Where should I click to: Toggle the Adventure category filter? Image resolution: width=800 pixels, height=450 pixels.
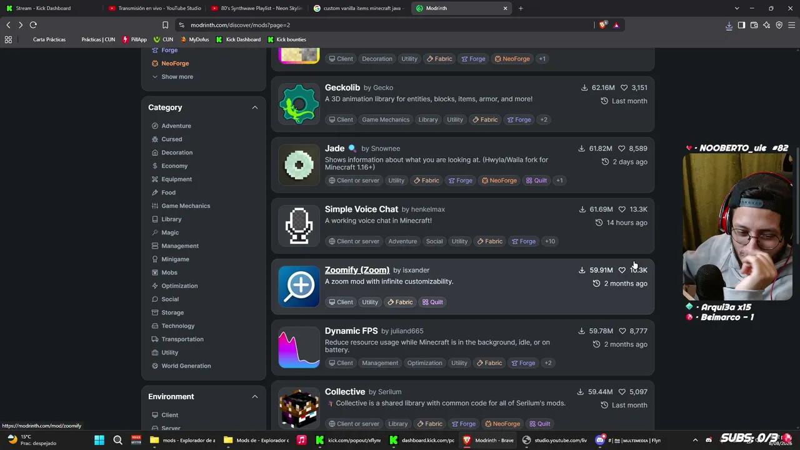tap(171, 126)
